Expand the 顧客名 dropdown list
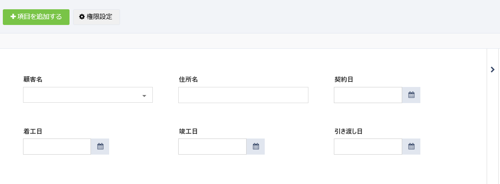Viewport: 500px width, 184px height. tap(144, 95)
